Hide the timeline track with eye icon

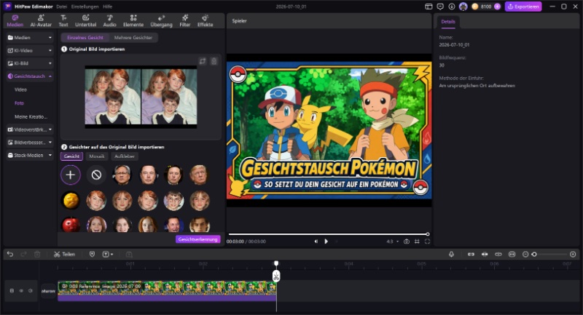point(21,291)
